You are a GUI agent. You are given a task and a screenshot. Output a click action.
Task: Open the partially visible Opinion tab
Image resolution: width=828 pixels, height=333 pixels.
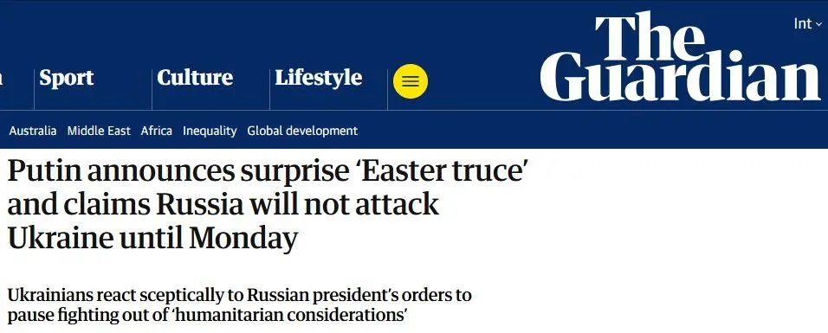(1, 78)
